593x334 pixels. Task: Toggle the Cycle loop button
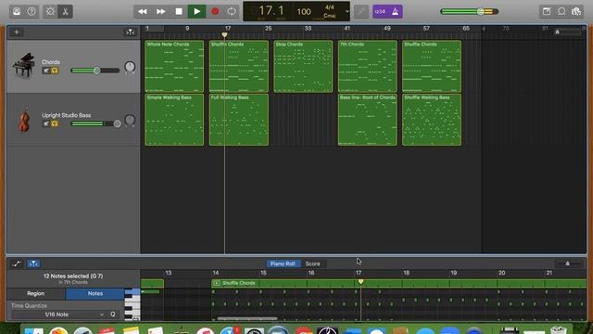click(x=232, y=11)
